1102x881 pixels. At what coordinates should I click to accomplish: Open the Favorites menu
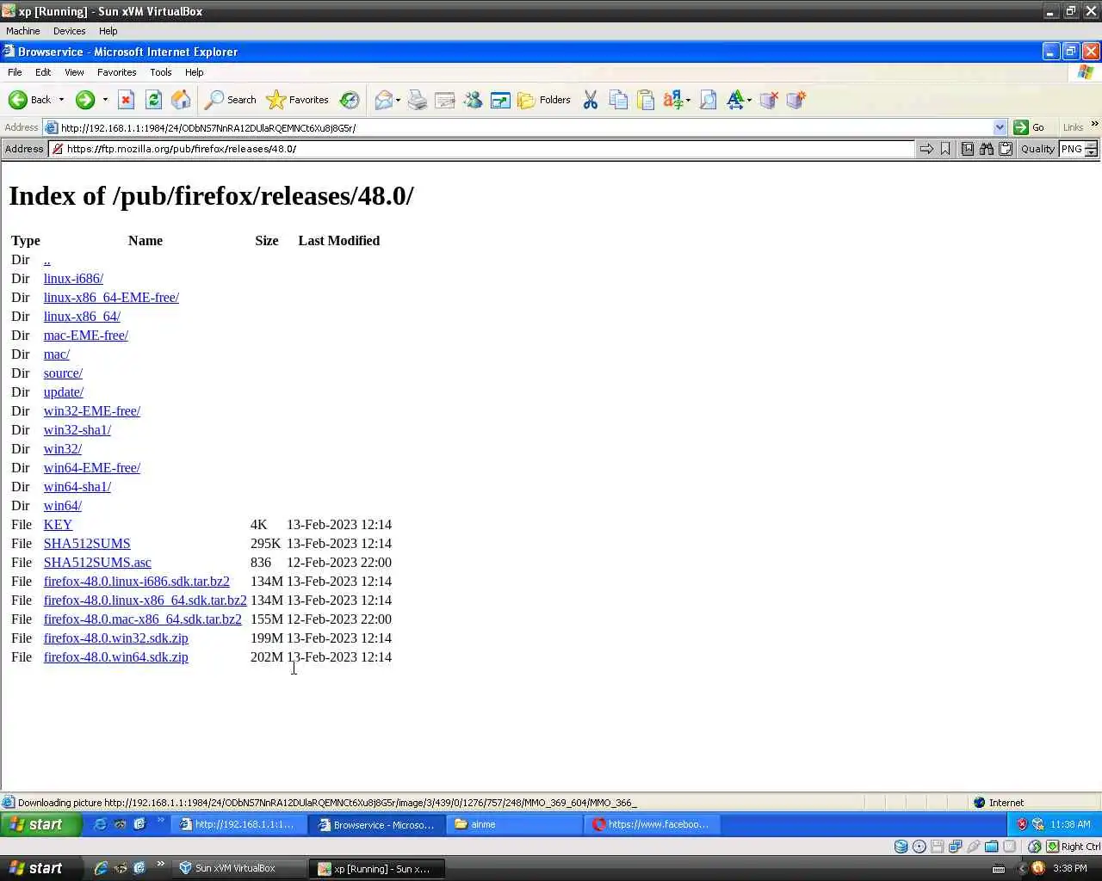[116, 72]
